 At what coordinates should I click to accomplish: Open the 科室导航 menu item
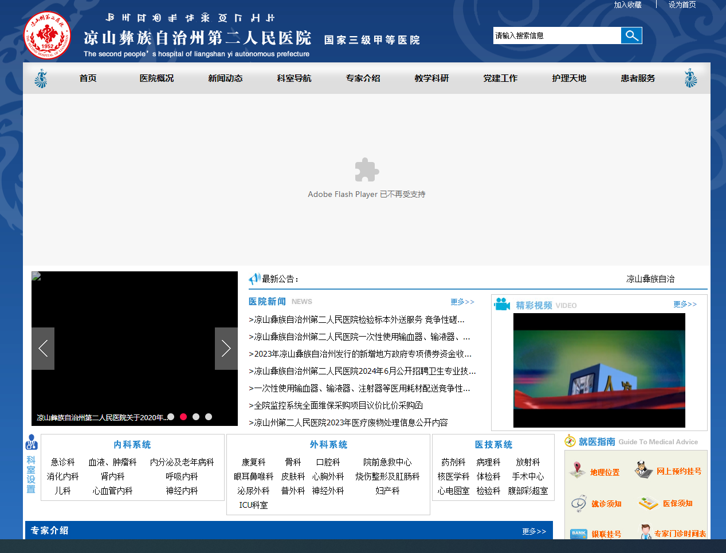(x=294, y=78)
